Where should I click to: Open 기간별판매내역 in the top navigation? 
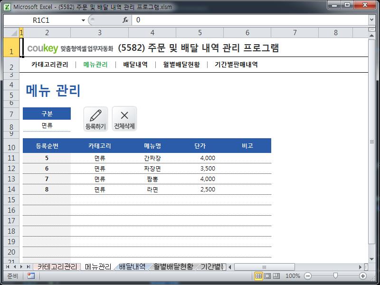[236, 65]
